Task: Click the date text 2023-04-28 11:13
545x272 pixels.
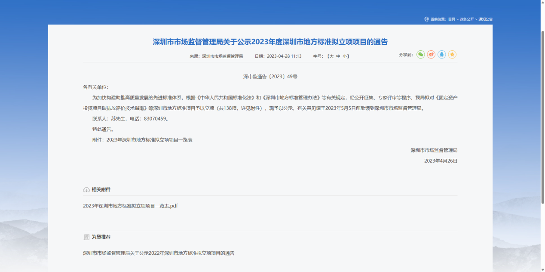Action: 284,56
